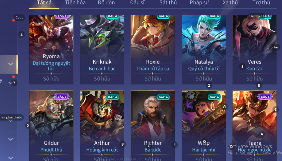The height and width of the screenshot is (161, 282).
Task: Select Kriknak Bọ cánh bạc skin card
Action: coord(102,50)
